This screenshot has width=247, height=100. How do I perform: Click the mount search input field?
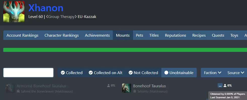click(x=28, y=73)
